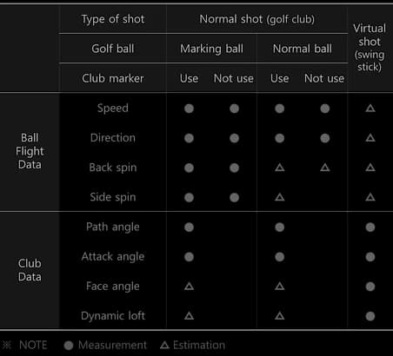
Task: Click the Side spin row label
Action: 113,197
